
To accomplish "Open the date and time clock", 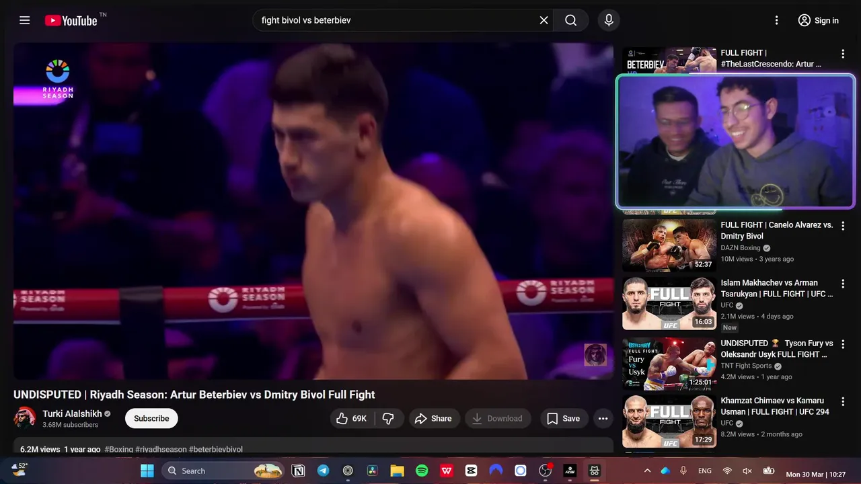I will tap(816, 474).
